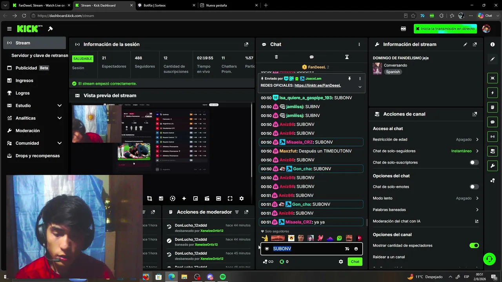Switch to the BotRix | Sorteos browser tab
This screenshot has height=282, width=502.
[x=167, y=5]
